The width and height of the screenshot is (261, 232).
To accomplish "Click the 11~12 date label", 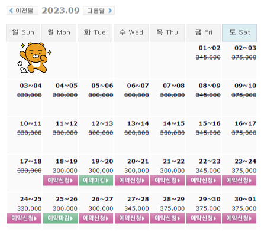I will (66, 123).
